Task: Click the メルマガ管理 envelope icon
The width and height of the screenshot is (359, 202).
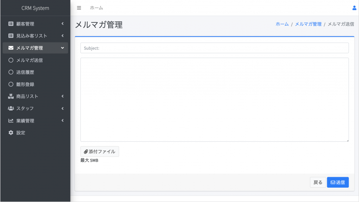Action: pyautogui.click(x=11, y=48)
